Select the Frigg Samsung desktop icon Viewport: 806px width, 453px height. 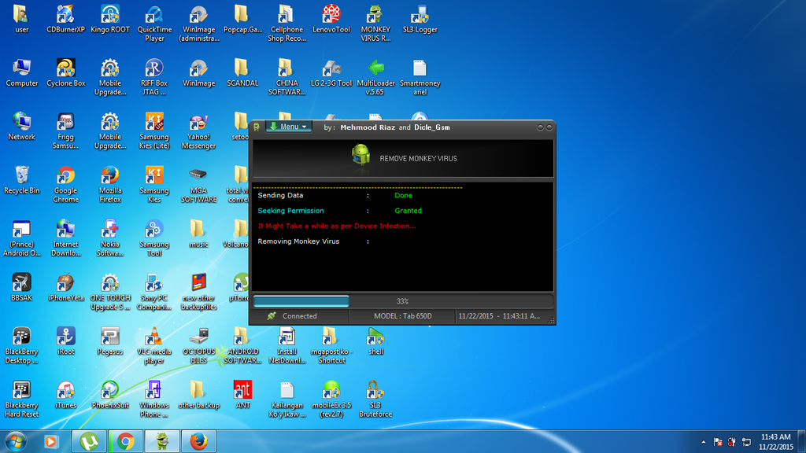click(x=66, y=131)
